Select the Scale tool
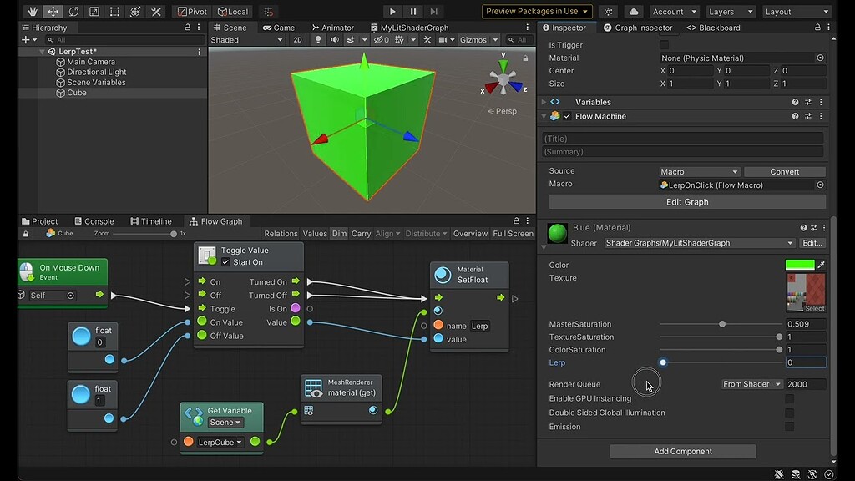Screen dimensions: 855x481 point(94,12)
